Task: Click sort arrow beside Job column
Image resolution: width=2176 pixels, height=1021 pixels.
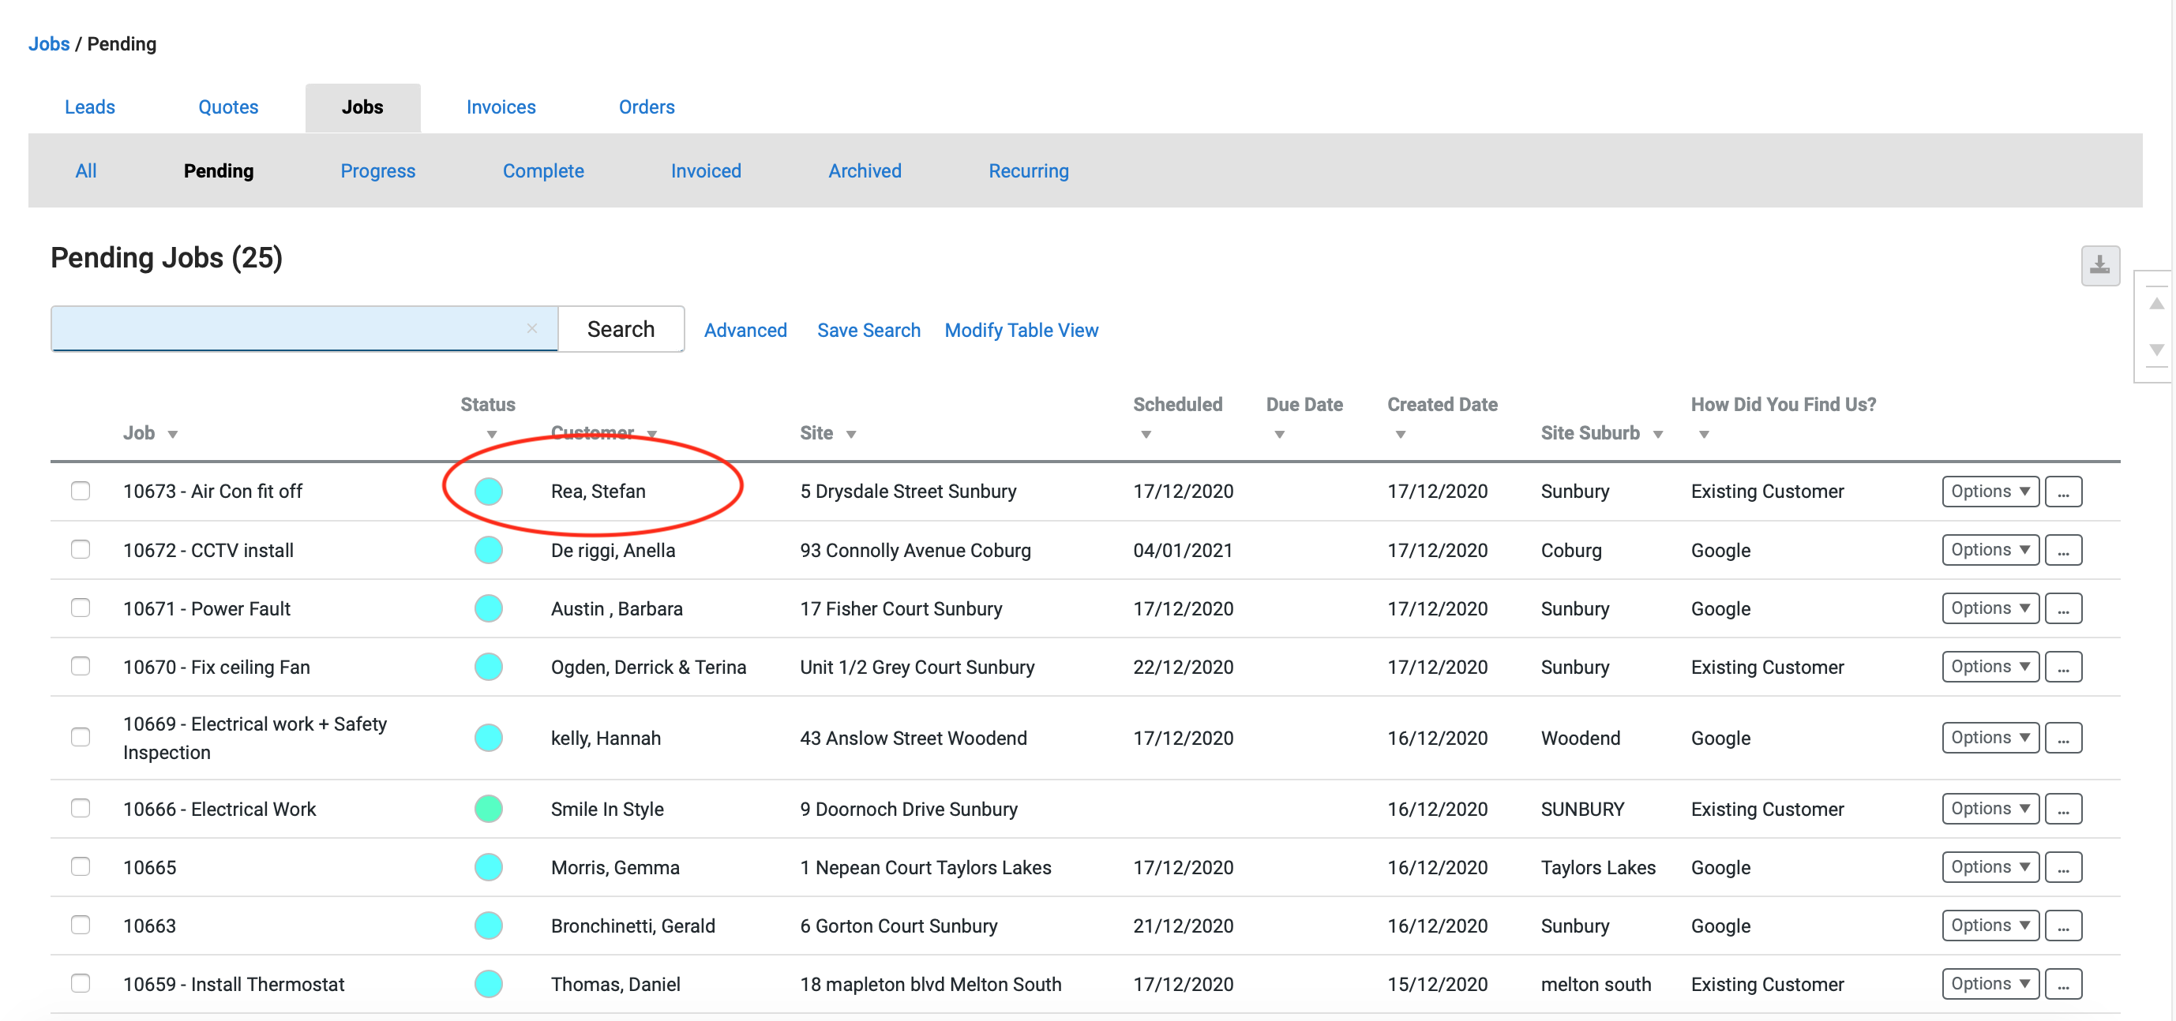Action: point(172,434)
